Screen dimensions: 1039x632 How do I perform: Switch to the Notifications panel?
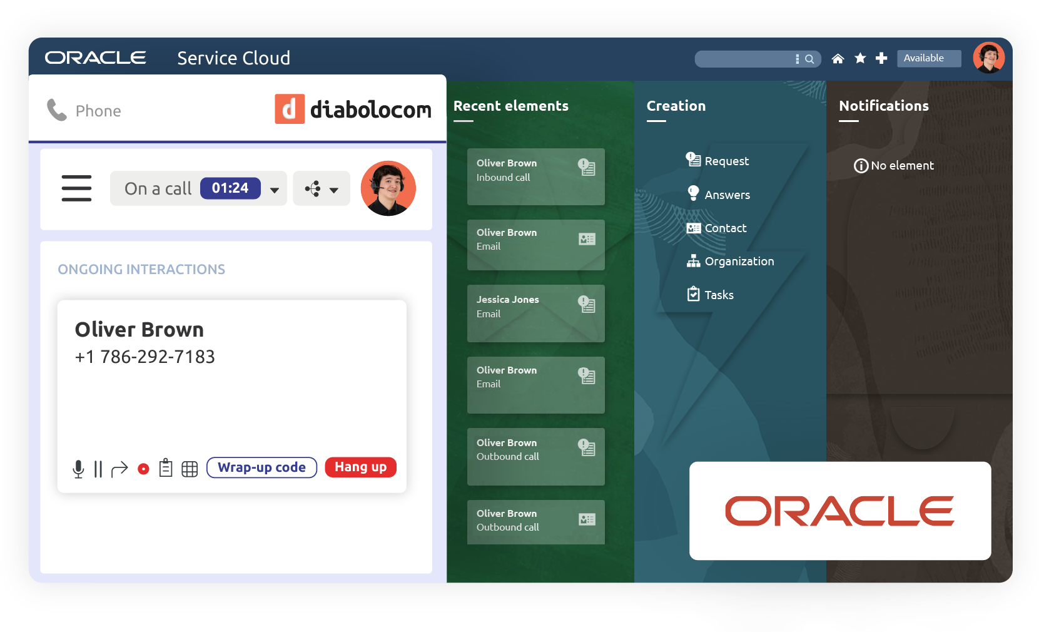coord(884,106)
